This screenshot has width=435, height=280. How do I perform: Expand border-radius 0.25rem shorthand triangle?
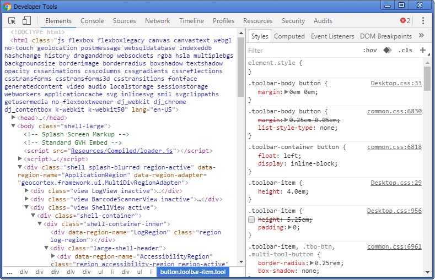312,263
